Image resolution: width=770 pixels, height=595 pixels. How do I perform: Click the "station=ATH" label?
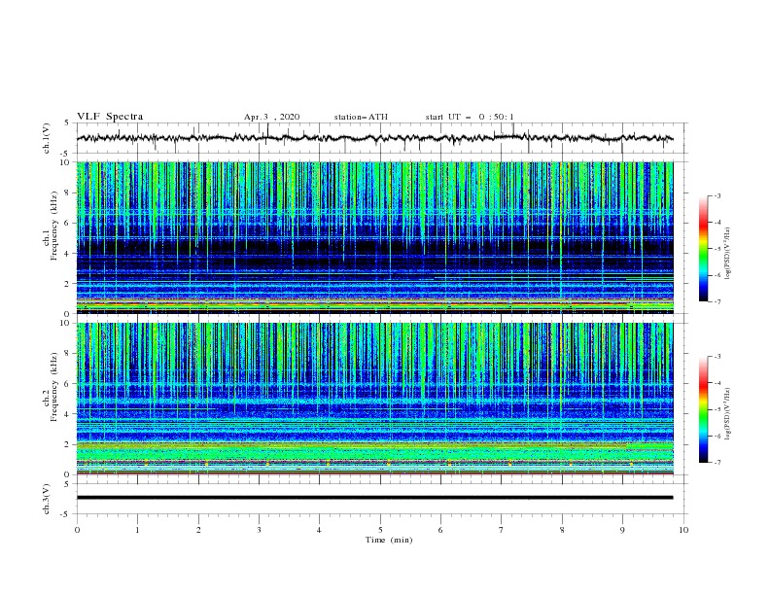click(361, 117)
